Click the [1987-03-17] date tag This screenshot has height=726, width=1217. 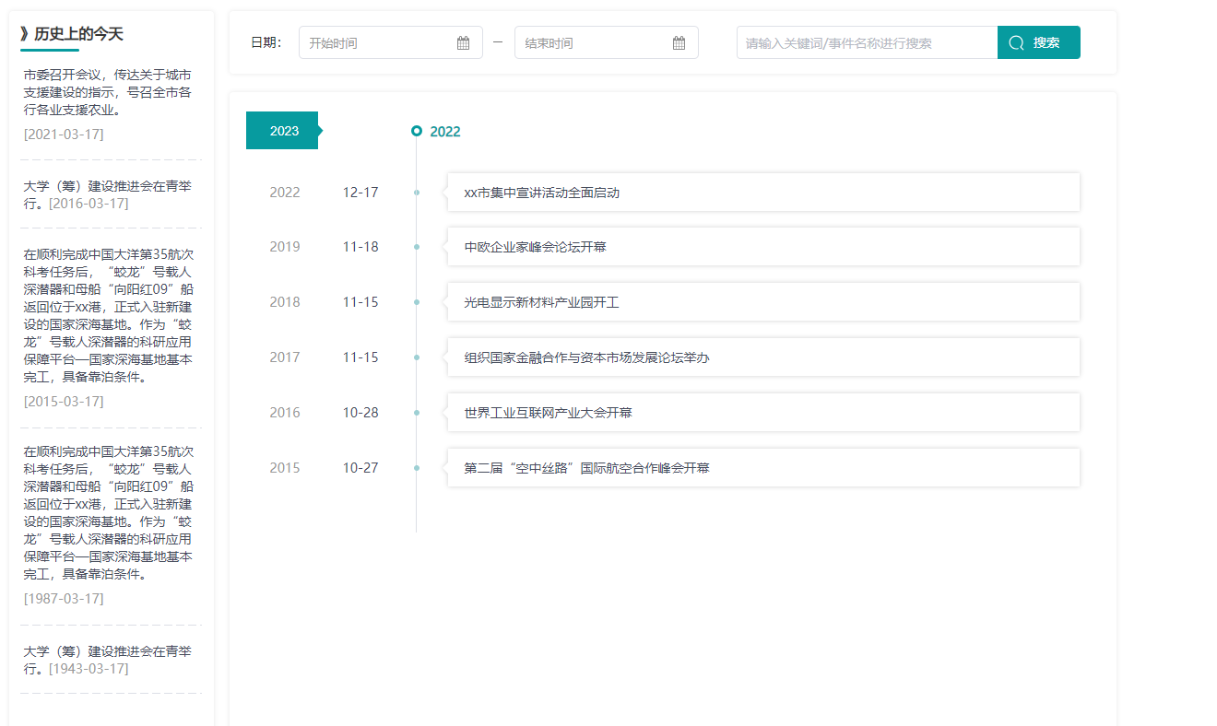(x=64, y=599)
